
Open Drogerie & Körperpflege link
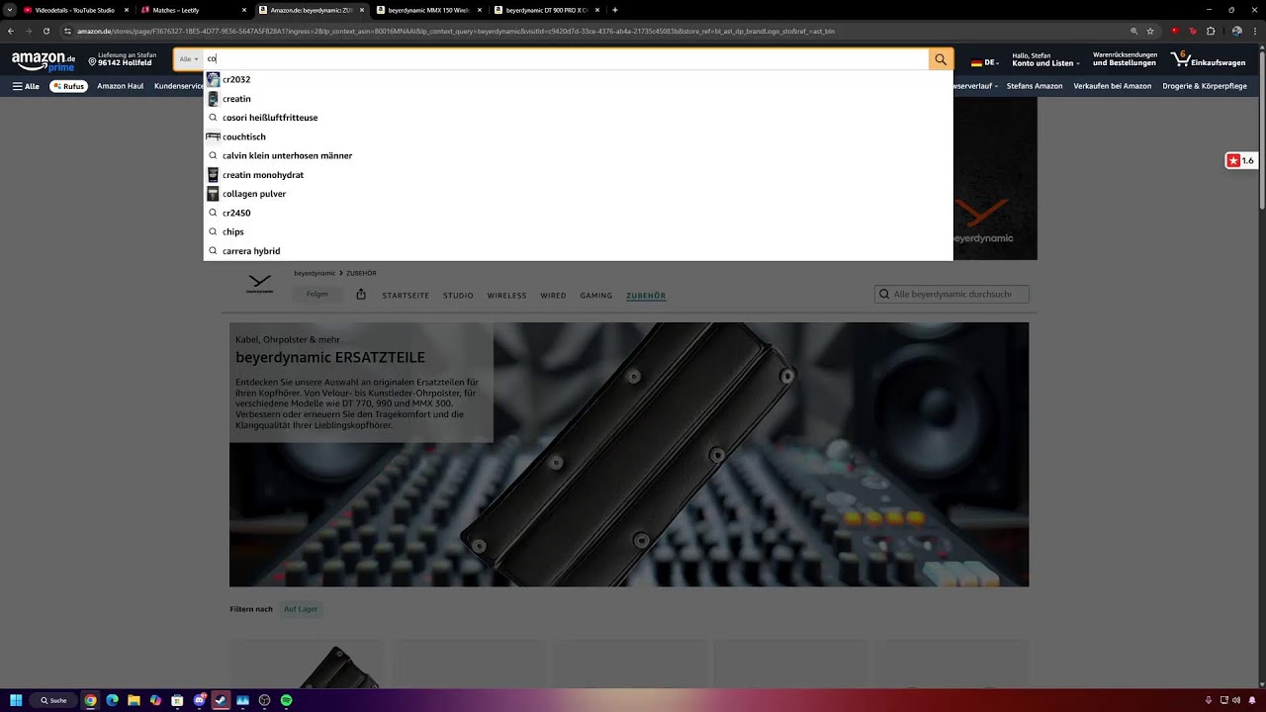(x=1205, y=86)
